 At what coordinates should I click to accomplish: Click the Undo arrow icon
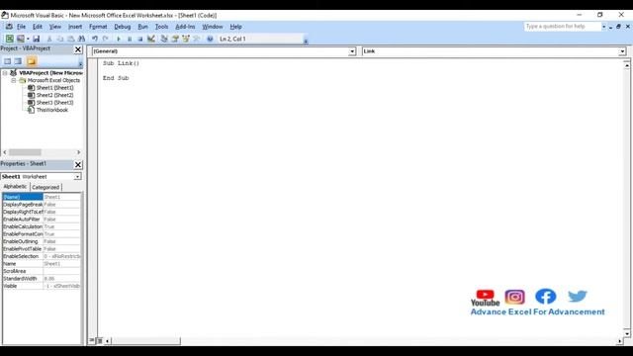point(95,39)
